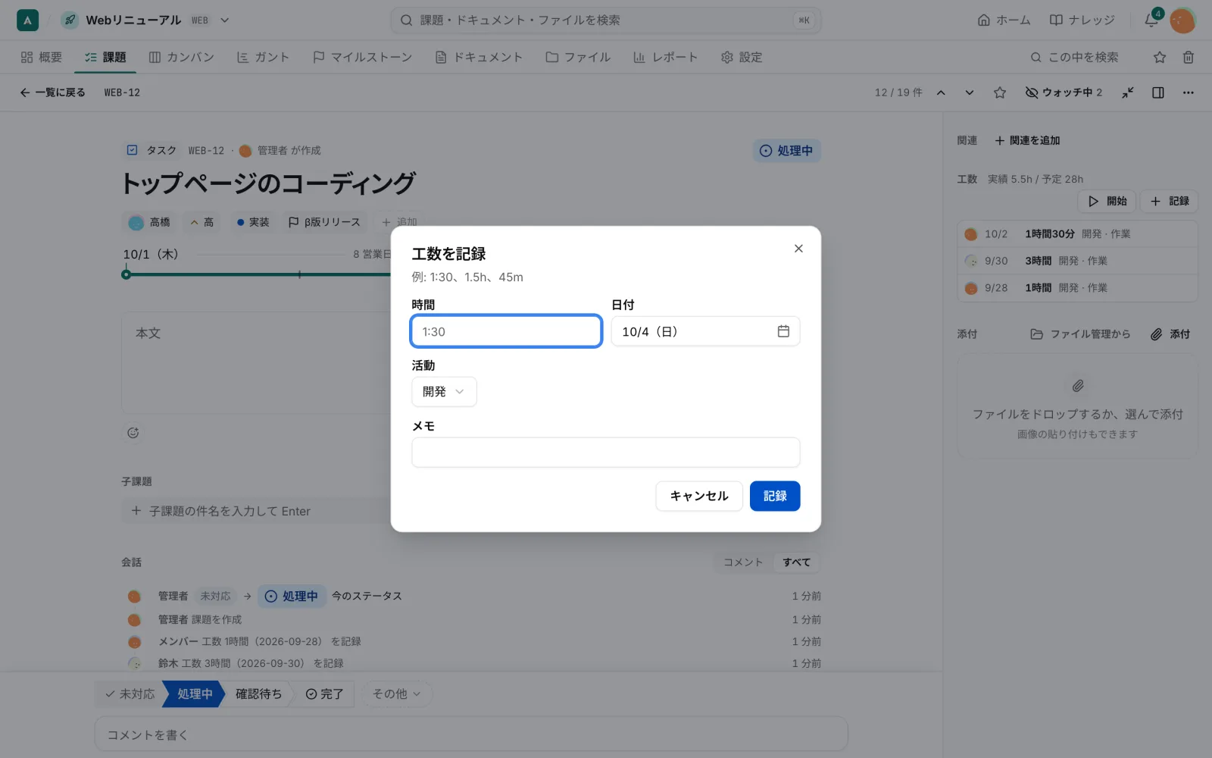The height and width of the screenshot is (758, 1212).
Task: Close the 工数を記録 dialog
Action: click(798, 249)
